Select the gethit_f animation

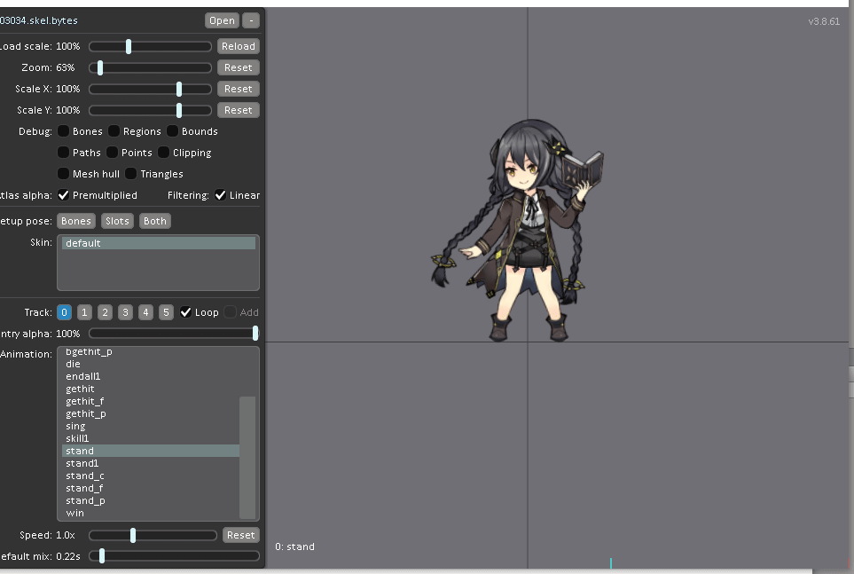click(x=151, y=401)
